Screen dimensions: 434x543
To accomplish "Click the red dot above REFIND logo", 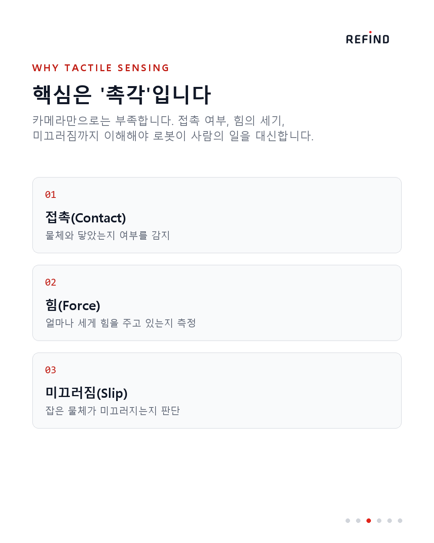I will [370, 32].
